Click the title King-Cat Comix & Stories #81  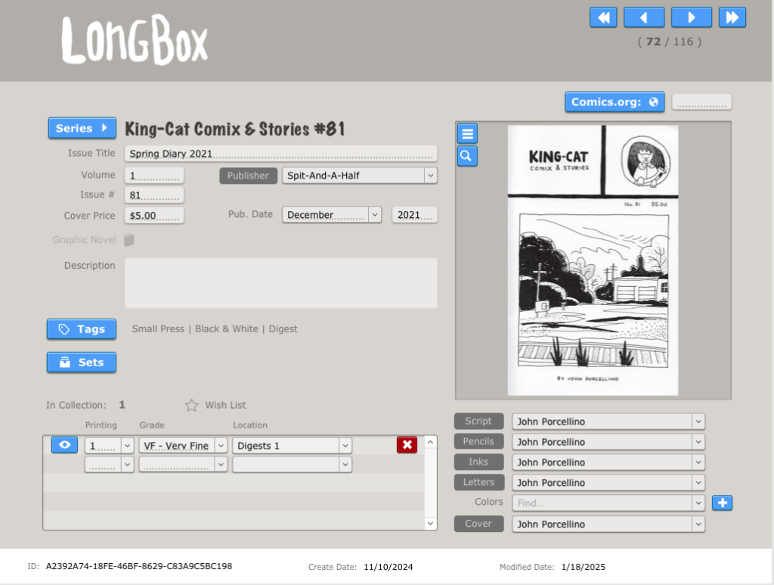(x=235, y=129)
